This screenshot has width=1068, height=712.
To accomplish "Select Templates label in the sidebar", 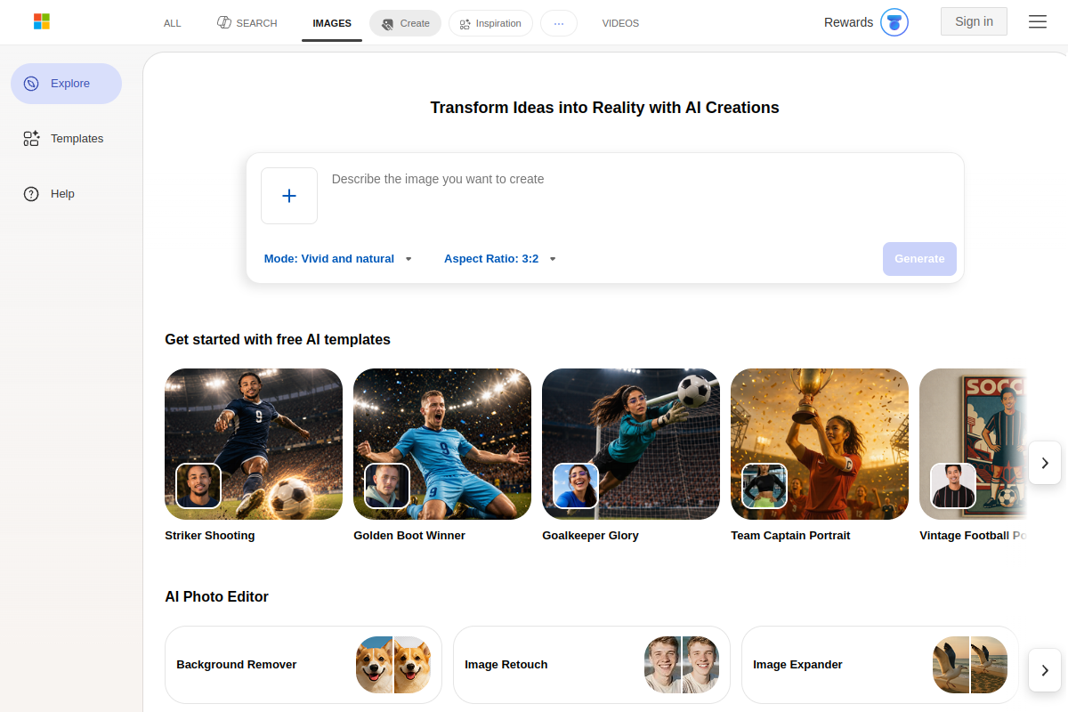I will point(77,139).
